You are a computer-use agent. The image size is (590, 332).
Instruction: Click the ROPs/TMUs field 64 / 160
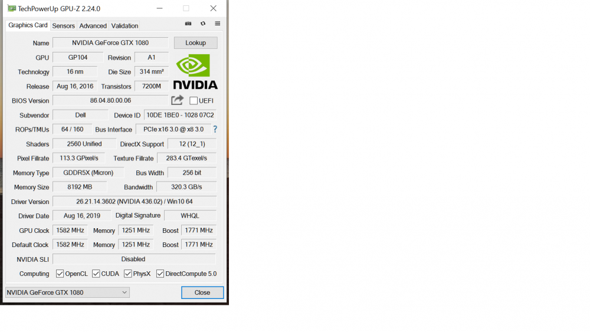click(72, 129)
